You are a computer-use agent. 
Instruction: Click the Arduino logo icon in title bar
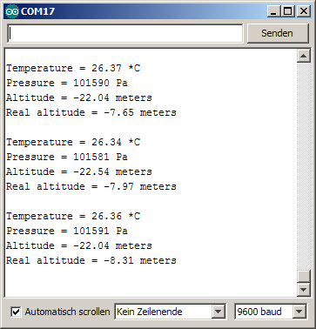[x=12, y=11]
